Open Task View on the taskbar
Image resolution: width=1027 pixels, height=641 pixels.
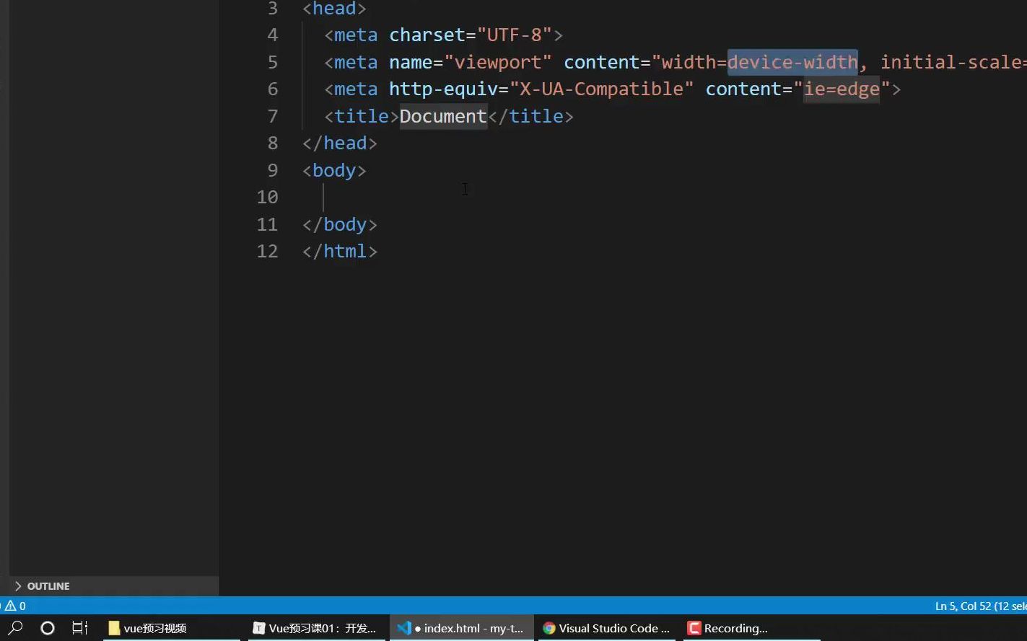click(x=80, y=628)
